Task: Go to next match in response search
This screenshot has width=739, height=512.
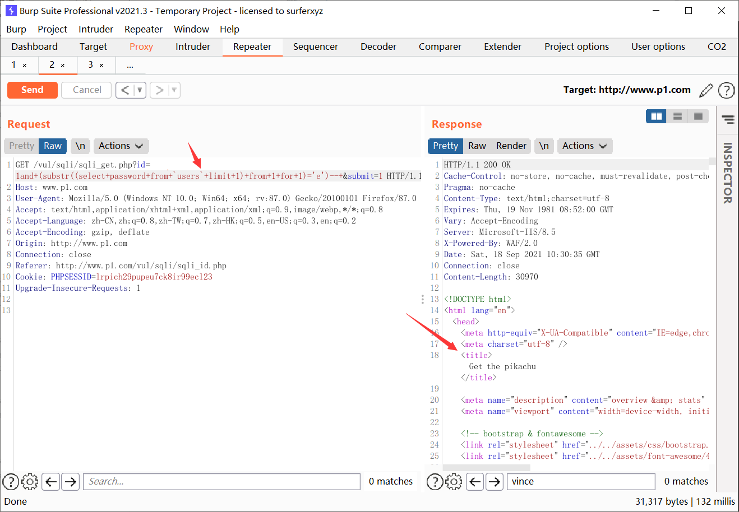Action: tap(494, 481)
